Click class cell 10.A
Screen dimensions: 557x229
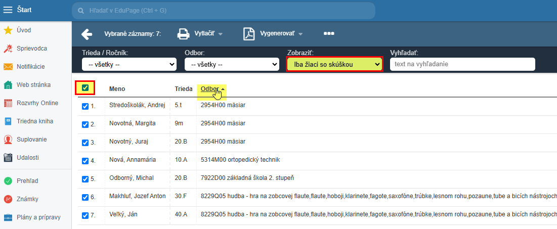(x=181, y=160)
